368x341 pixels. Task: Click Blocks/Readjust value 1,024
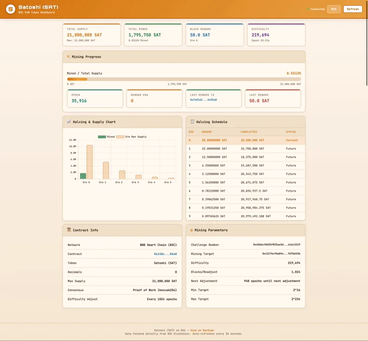295,272
